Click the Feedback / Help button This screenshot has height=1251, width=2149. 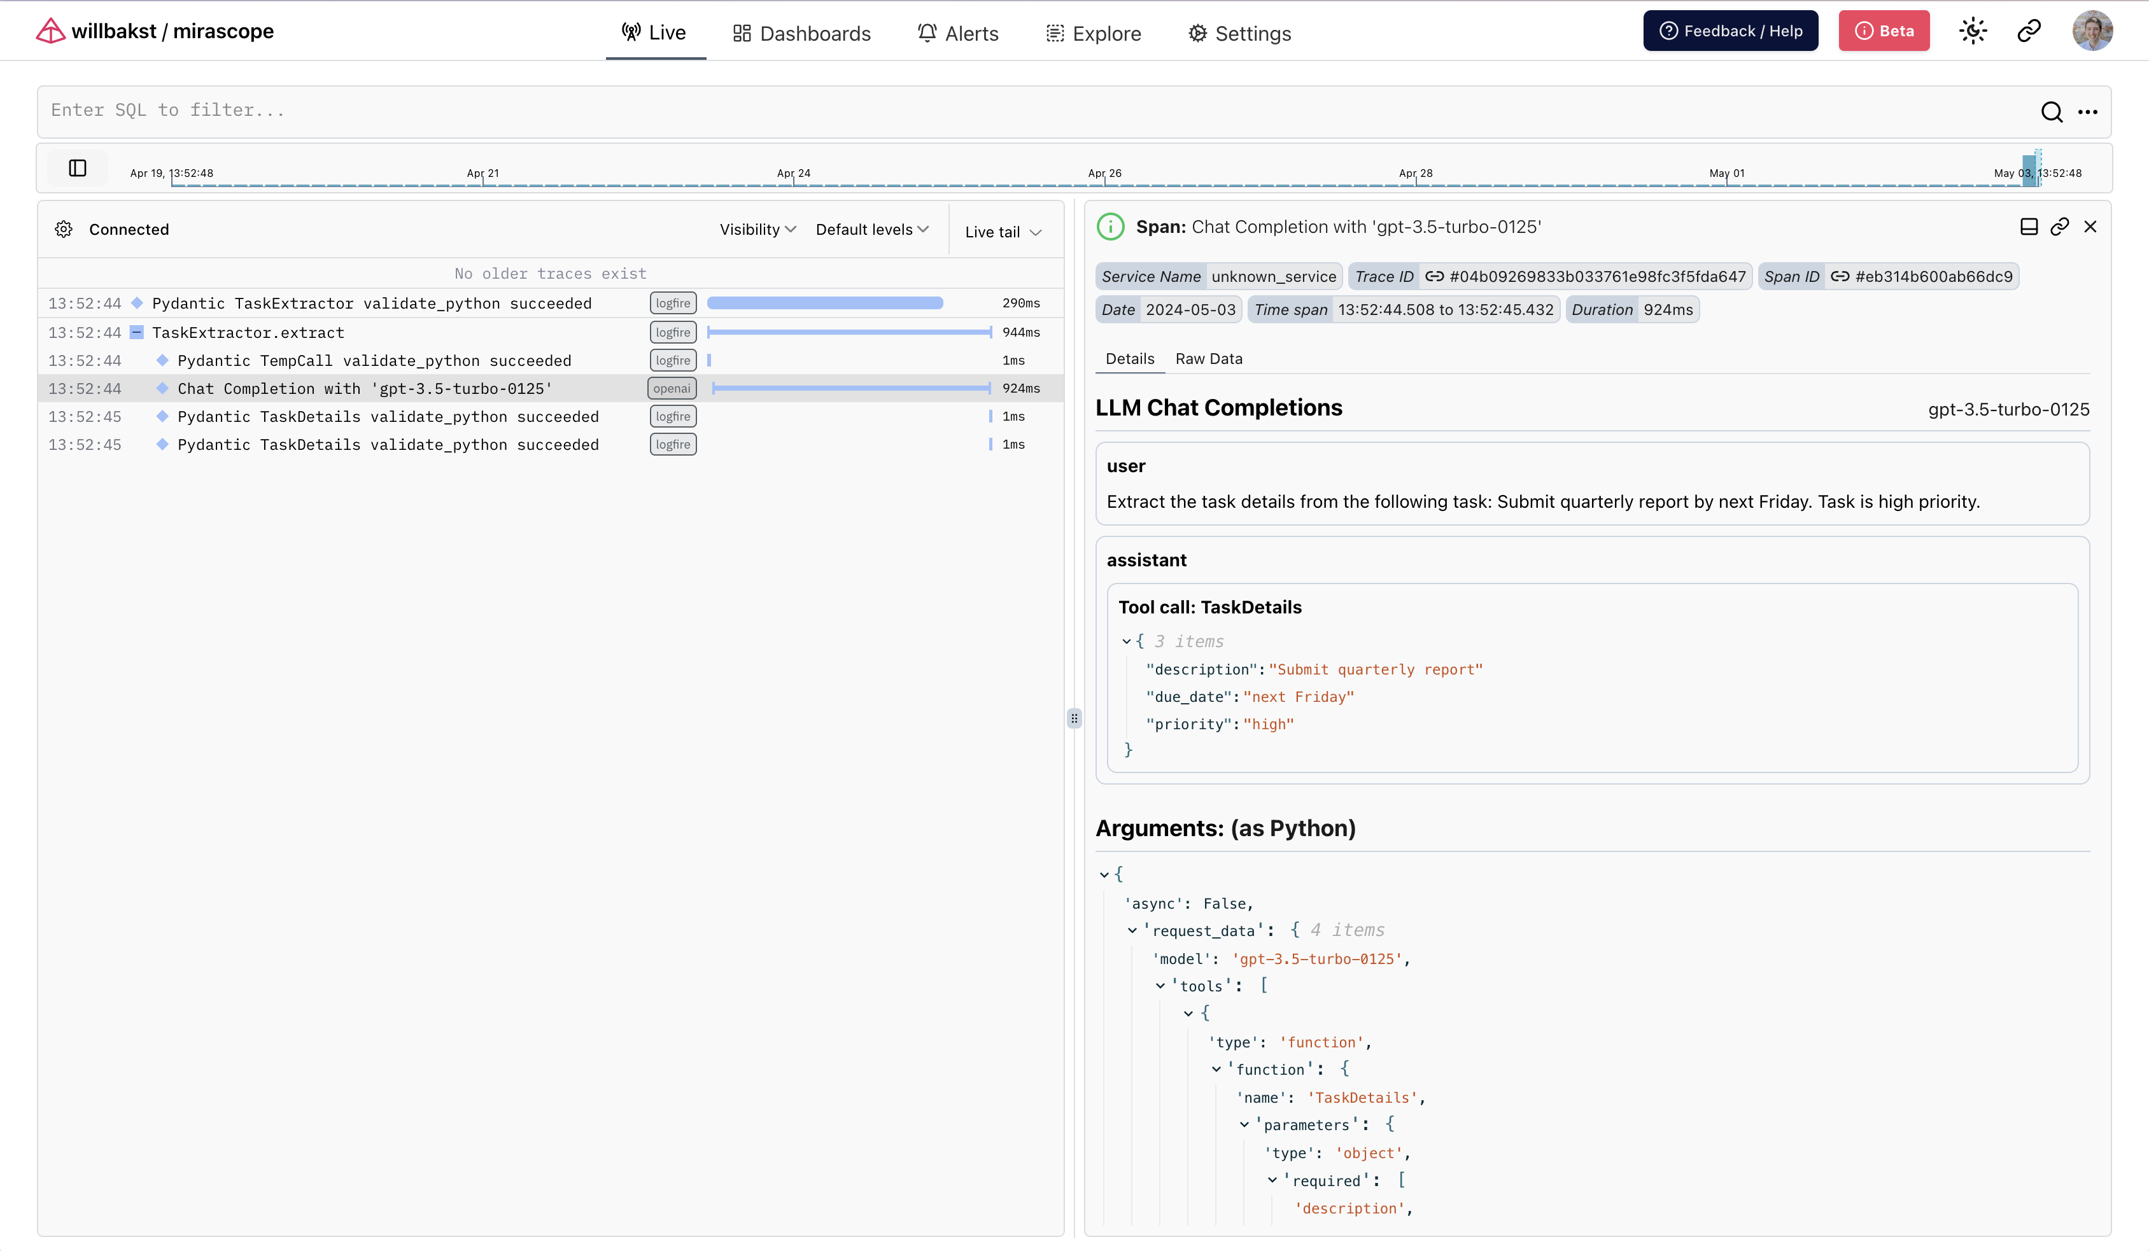pyautogui.click(x=1730, y=31)
